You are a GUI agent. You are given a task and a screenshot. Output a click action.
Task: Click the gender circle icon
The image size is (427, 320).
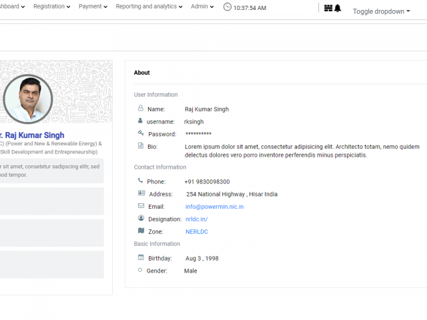click(140, 270)
